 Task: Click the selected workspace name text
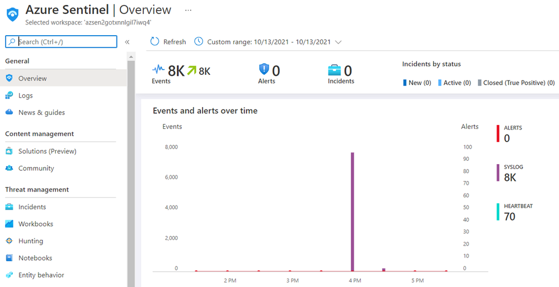(88, 22)
